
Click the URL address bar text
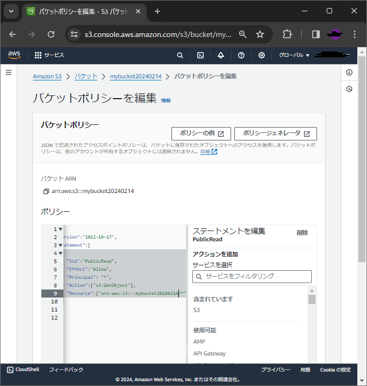pos(158,34)
